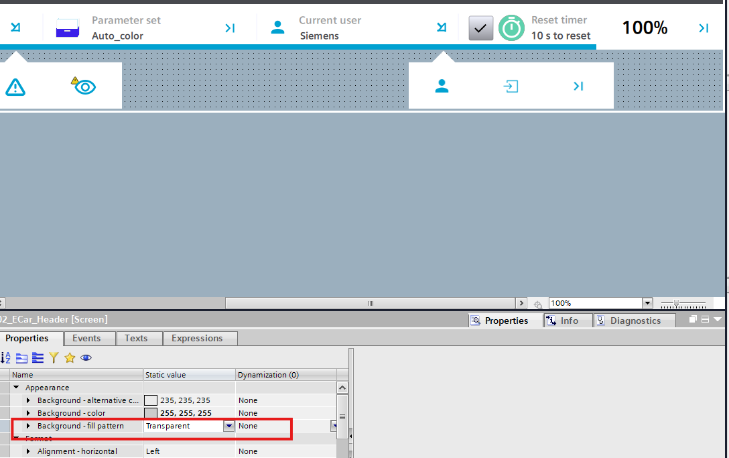
Task: Click the diagonal arrow icon left of Parameter set
Action: click(x=15, y=27)
